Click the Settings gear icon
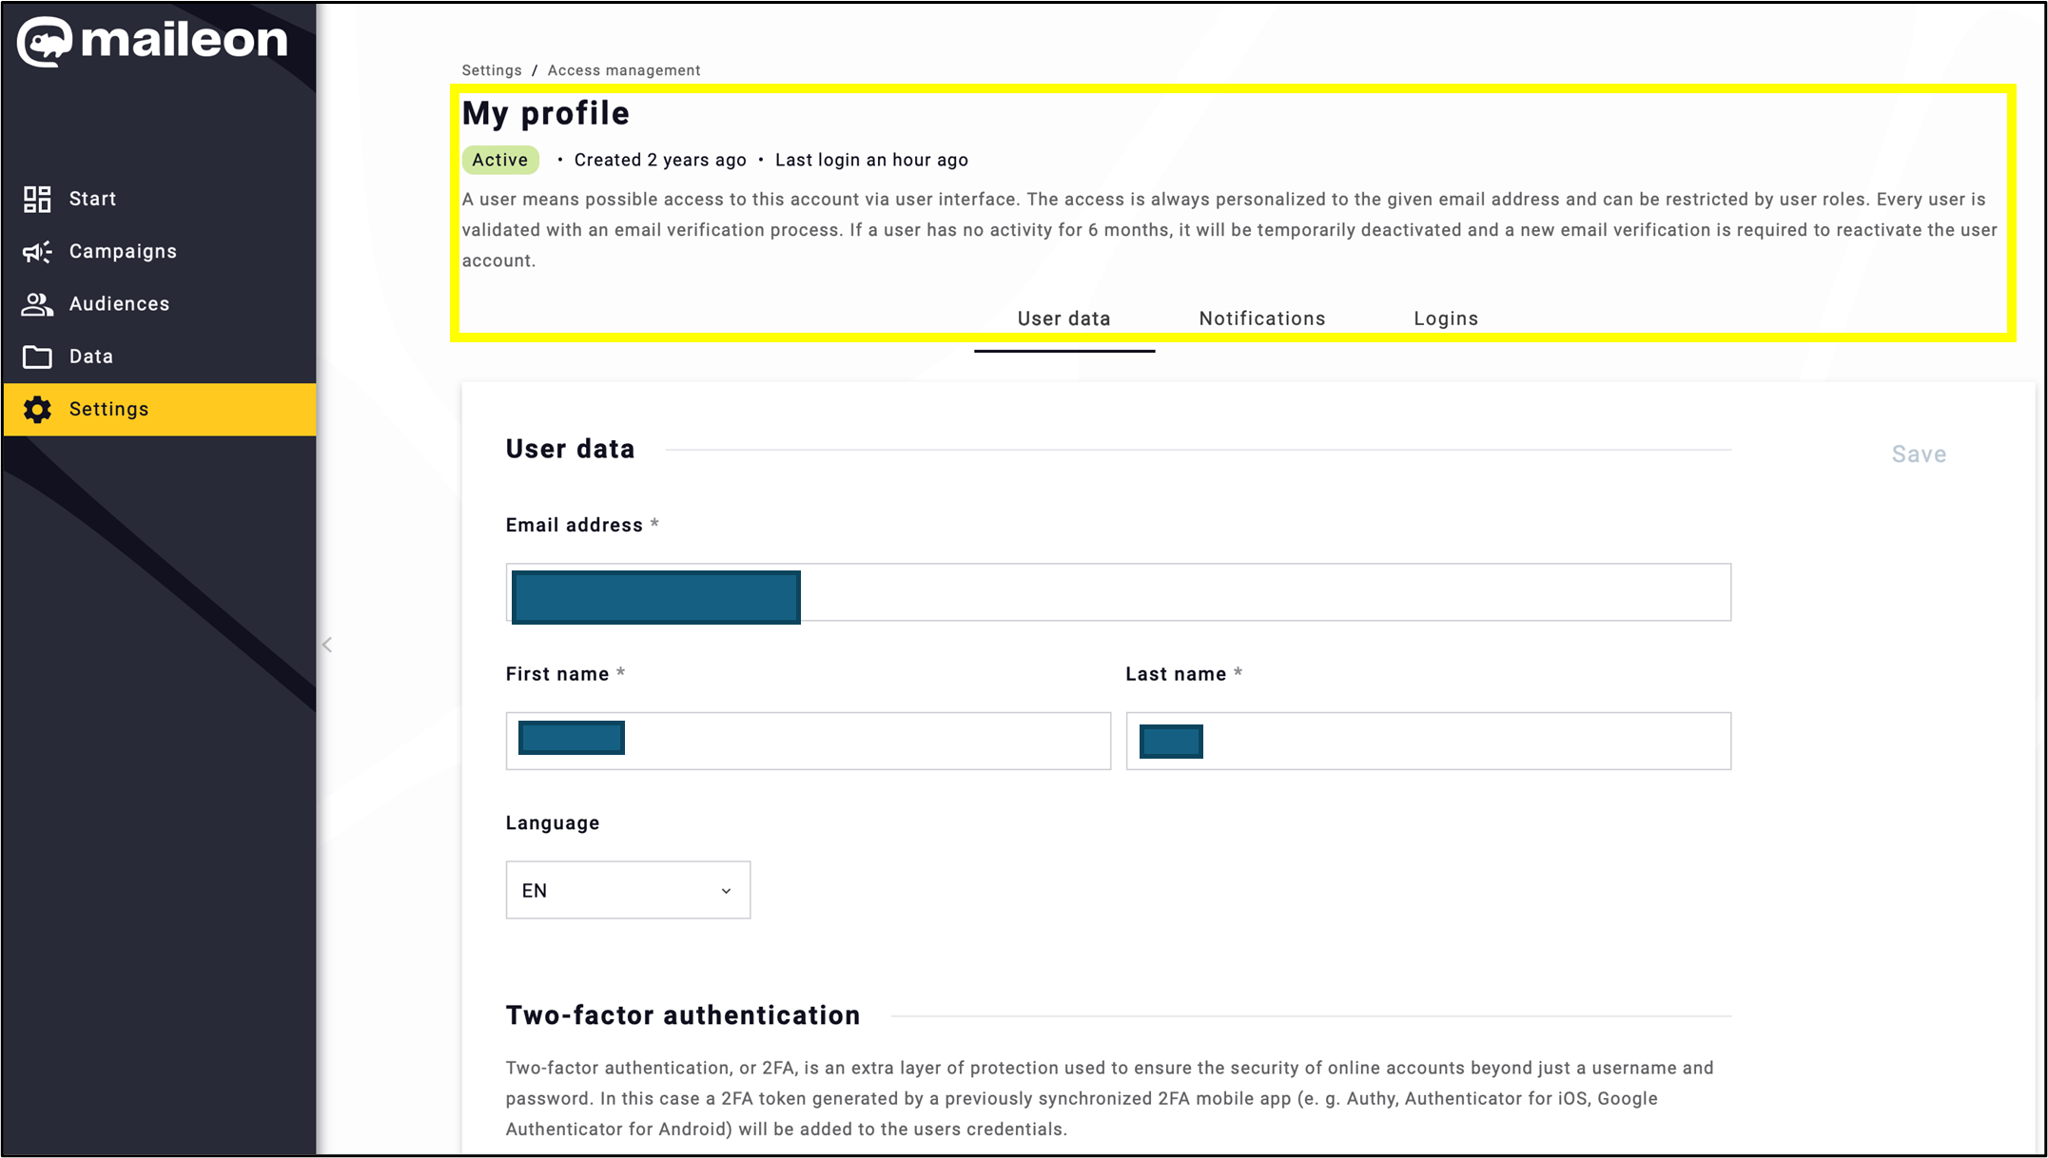The image size is (2048, 1158). 37,409
